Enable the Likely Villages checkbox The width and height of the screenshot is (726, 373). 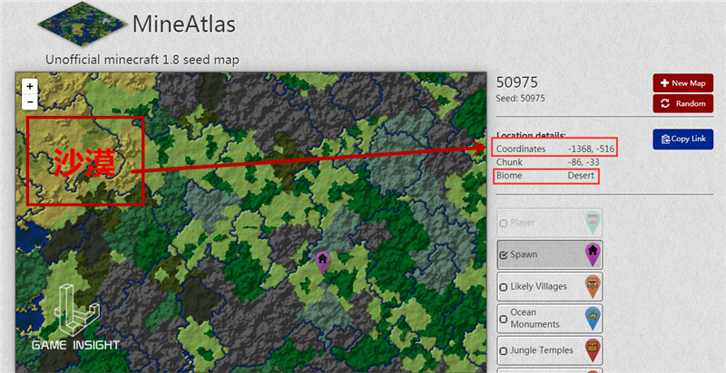click(504, 287)
